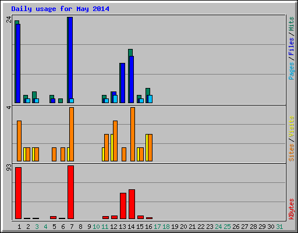Select the yellow Visits bar for day 11
The image size is (298, 233).
(103, 154)
